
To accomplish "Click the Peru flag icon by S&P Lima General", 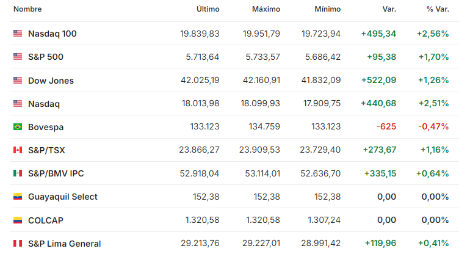I will (18, 244).
